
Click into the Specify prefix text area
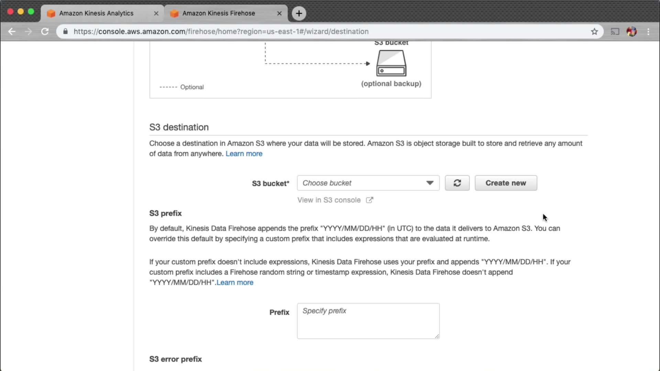point(368,321)
